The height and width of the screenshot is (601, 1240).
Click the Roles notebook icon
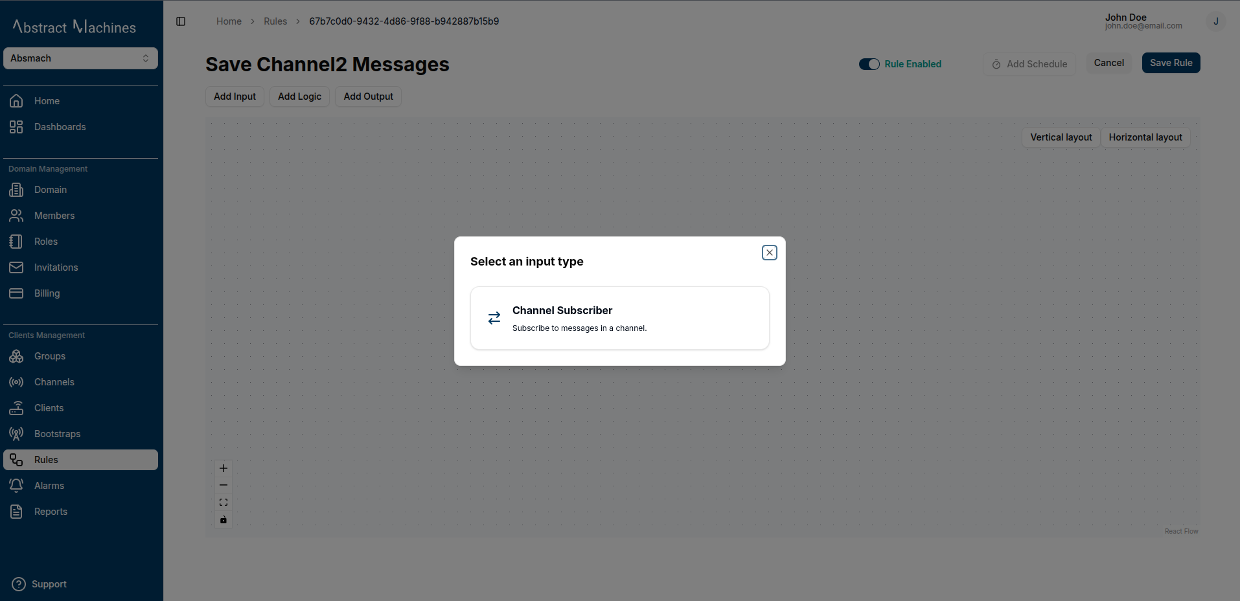[16, 242]
